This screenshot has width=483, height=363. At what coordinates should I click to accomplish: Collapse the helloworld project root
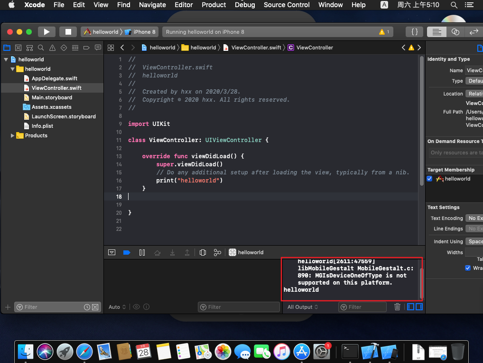(6, 59)
